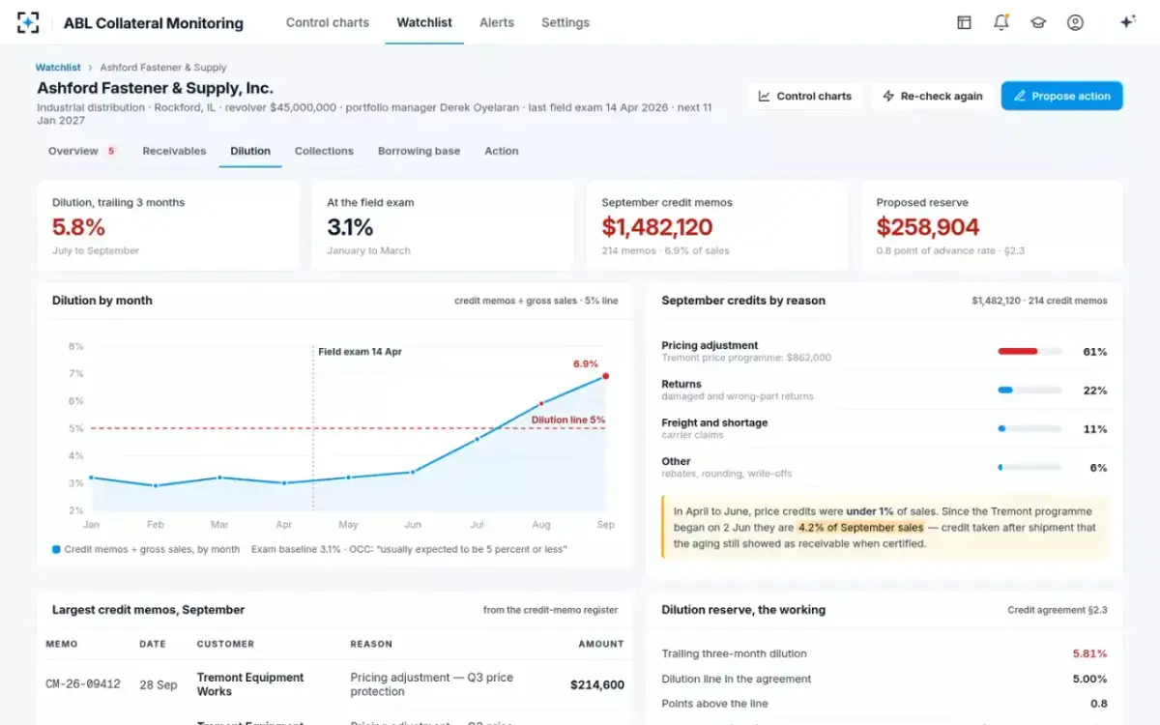Click the CUSTOMER column header
Image resolution: width=1160 pixels, height=725 pixels.
pyautogui.click(x=225, y=644)
